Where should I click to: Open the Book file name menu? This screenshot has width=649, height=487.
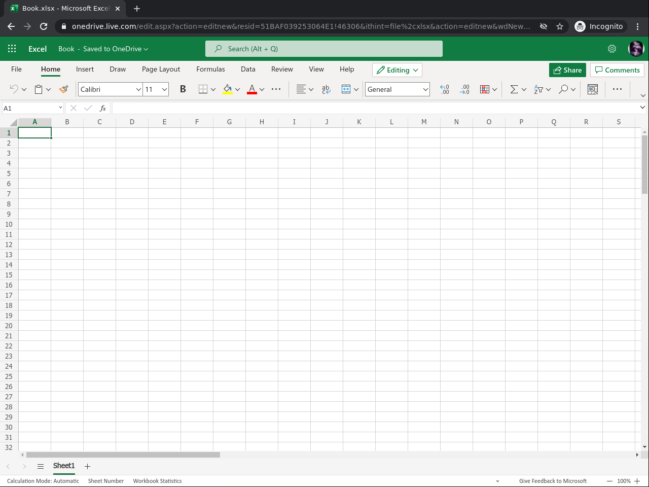pos(103,49)
